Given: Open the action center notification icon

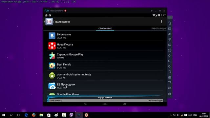Looking at the screenshot, I should point(186,115).
